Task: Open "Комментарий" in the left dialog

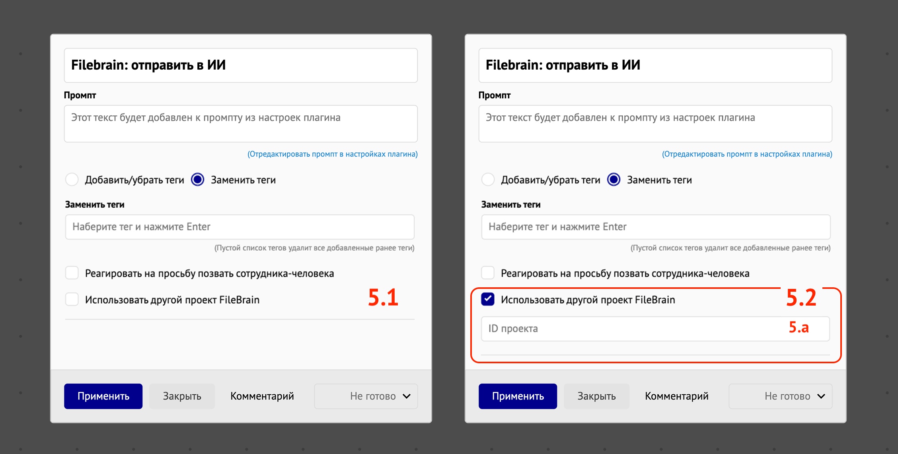Action: point(262,396)
